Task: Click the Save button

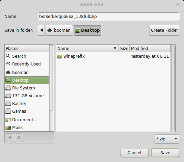Action: [x=165, y=153]
